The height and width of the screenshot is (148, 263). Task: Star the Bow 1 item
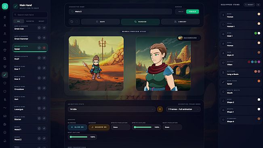click(x=39, y=68)
